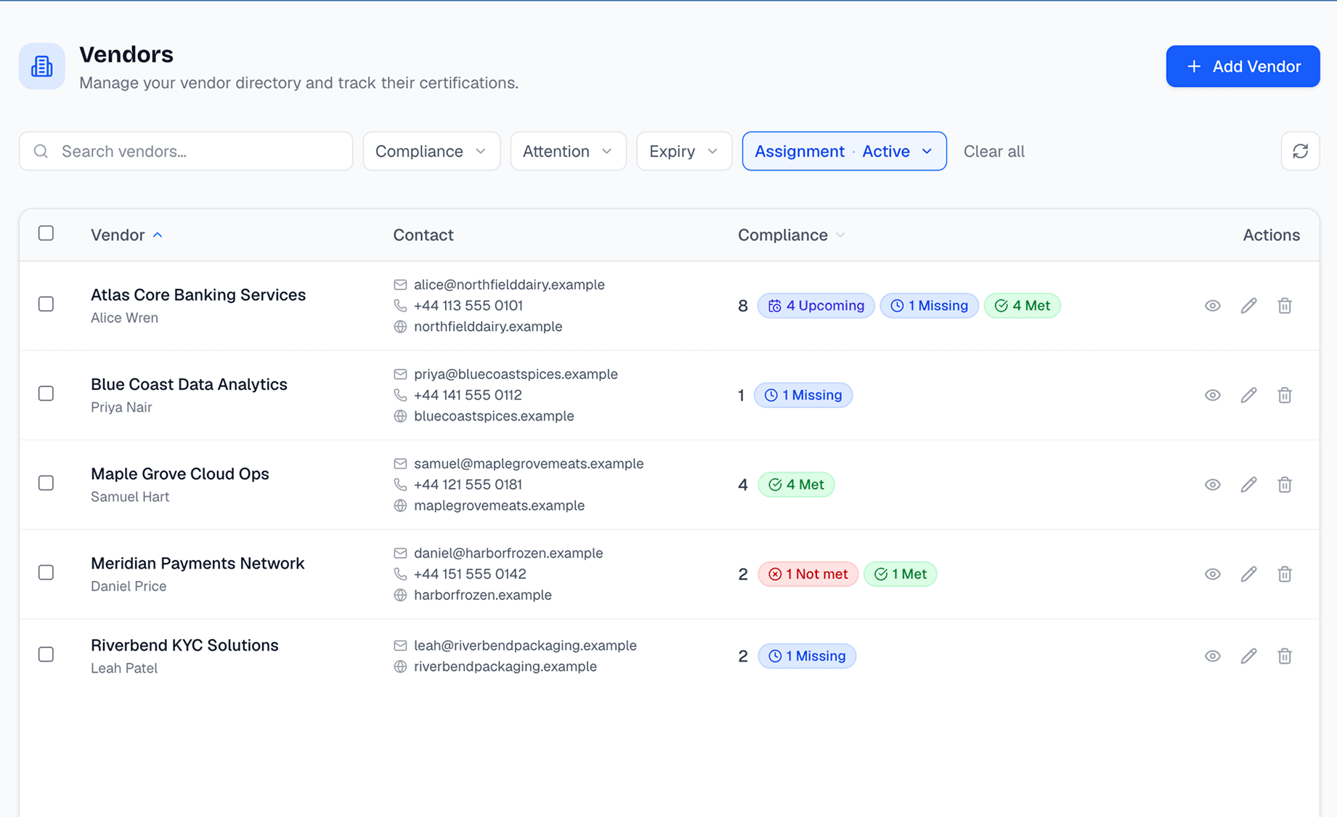View Riverbend KYC Solutions details
Viewport: 1337px width, 817px height.
point(1212,656)
